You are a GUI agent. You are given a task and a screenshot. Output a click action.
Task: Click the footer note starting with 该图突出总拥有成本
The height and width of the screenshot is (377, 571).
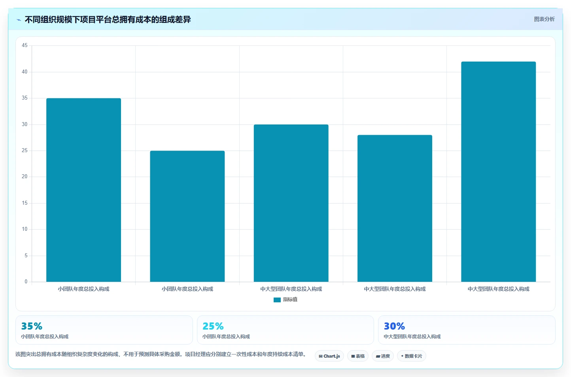click(161, 354)
